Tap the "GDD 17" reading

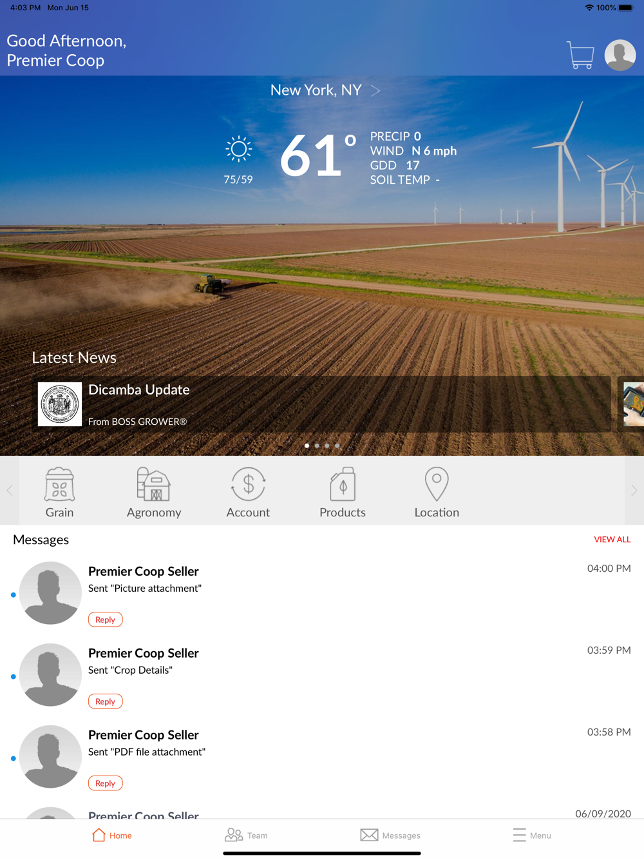395,166
